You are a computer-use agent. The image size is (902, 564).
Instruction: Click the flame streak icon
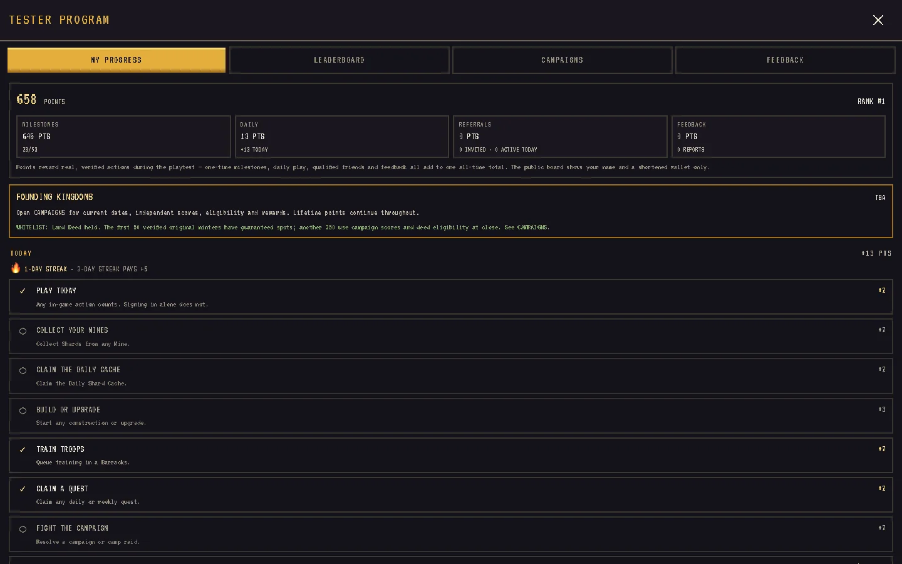click(16, 268)
